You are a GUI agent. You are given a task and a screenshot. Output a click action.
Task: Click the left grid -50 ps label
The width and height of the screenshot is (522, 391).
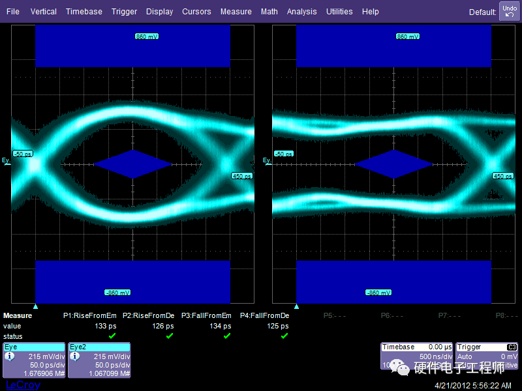tap(23, 154)
